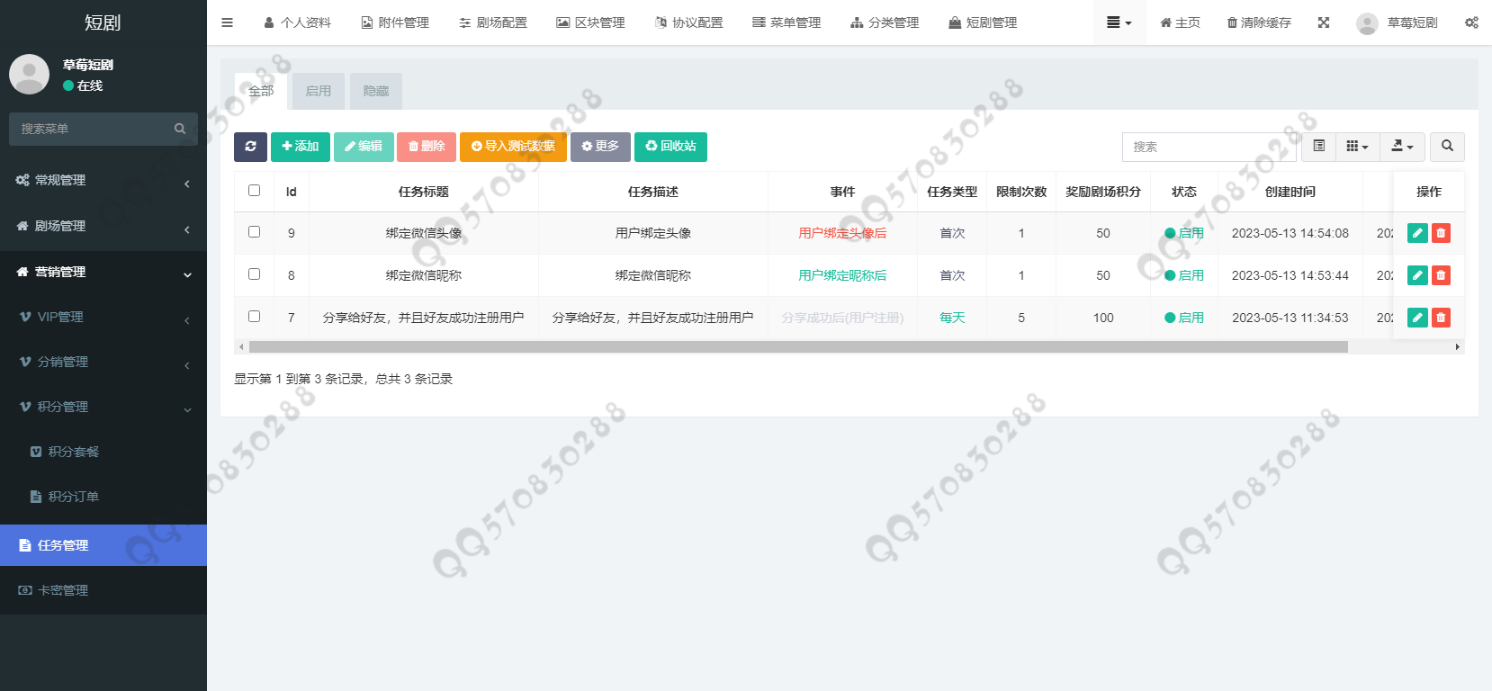Switch to 启用 filter tab

click(x=318, y=91)
